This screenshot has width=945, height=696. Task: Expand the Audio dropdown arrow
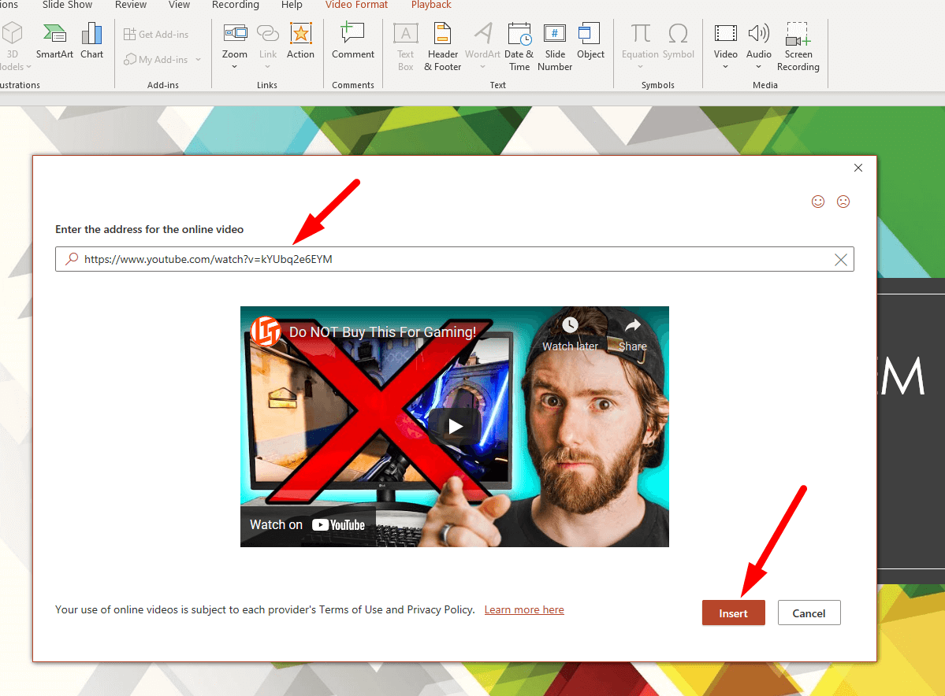[x=759, y=67]
